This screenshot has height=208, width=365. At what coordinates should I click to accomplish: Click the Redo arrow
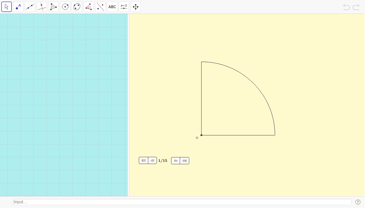click(x=356, y=7)
